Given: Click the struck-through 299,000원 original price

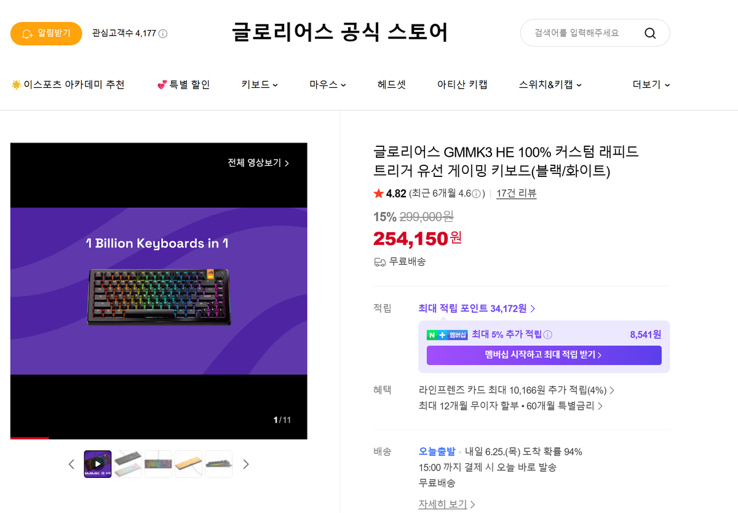Looking at the screenshot, I should coord(427,216).
